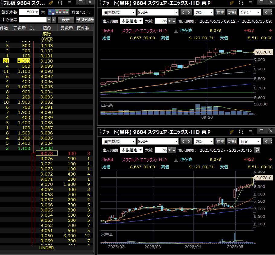Click ask price 9,100 with 4,300 quantity
The width and height of the screenshot is (275, 255).
(x=47, y=61)
